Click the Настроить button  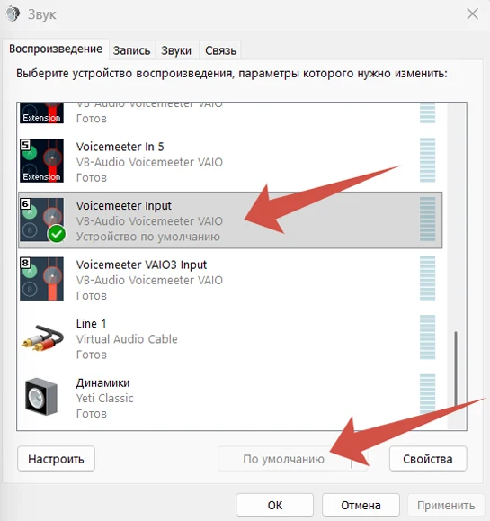click(x=56, y=459)
